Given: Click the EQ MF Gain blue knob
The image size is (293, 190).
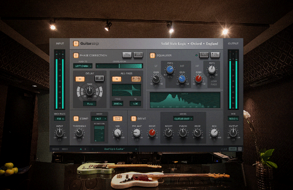Looking at the screenshot, I should 182,79.
